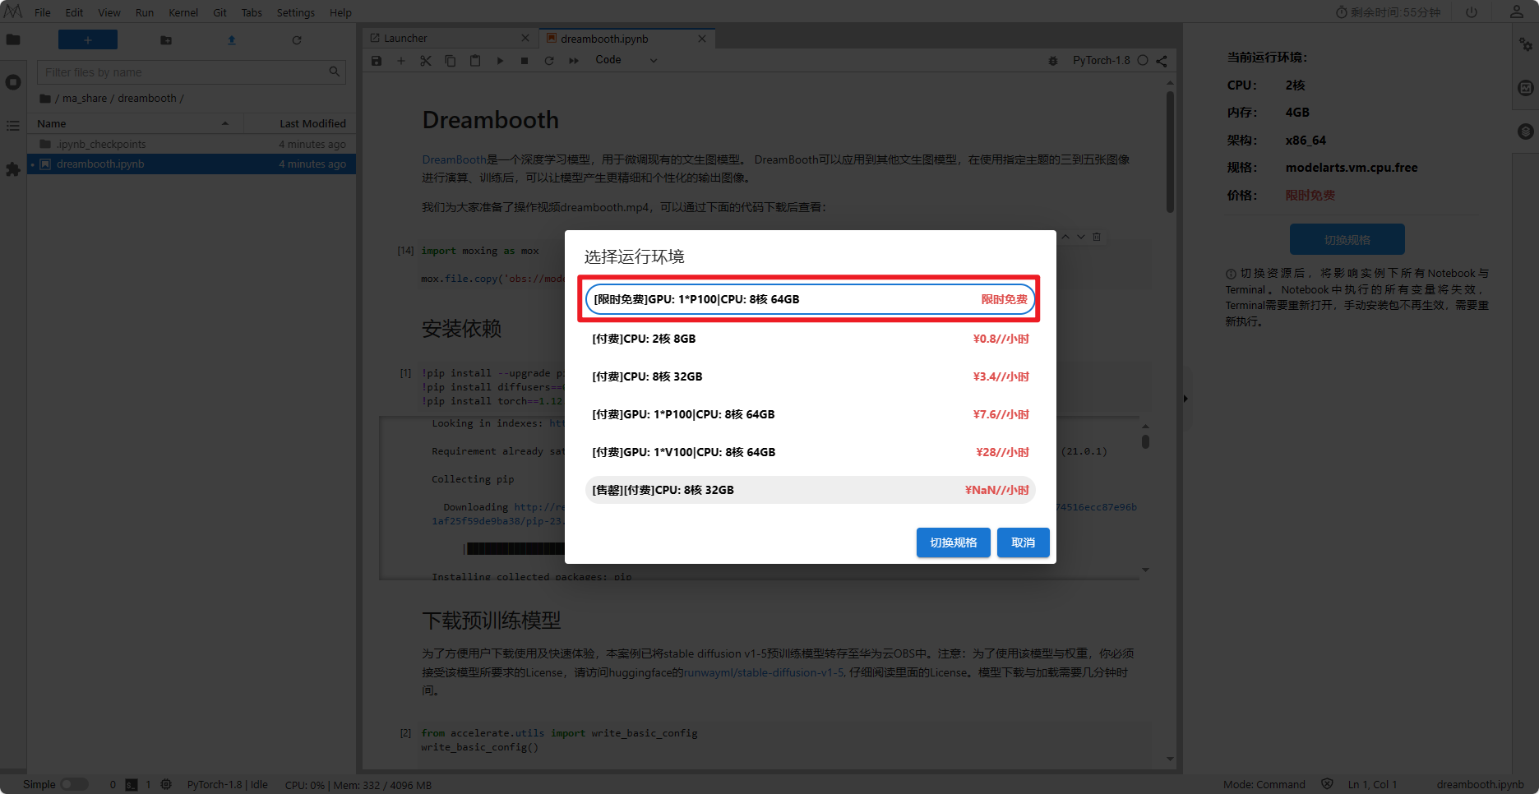
Task: Click the new folder icon
Action: (166, 39)
